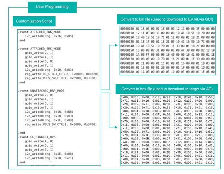This screenshot has width=224, height=174.
Task: Click the i2c_write8(chg, 0x16, 0x85) line
Action: [49, 36]
